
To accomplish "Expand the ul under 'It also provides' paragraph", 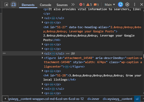I will [43, 18].
